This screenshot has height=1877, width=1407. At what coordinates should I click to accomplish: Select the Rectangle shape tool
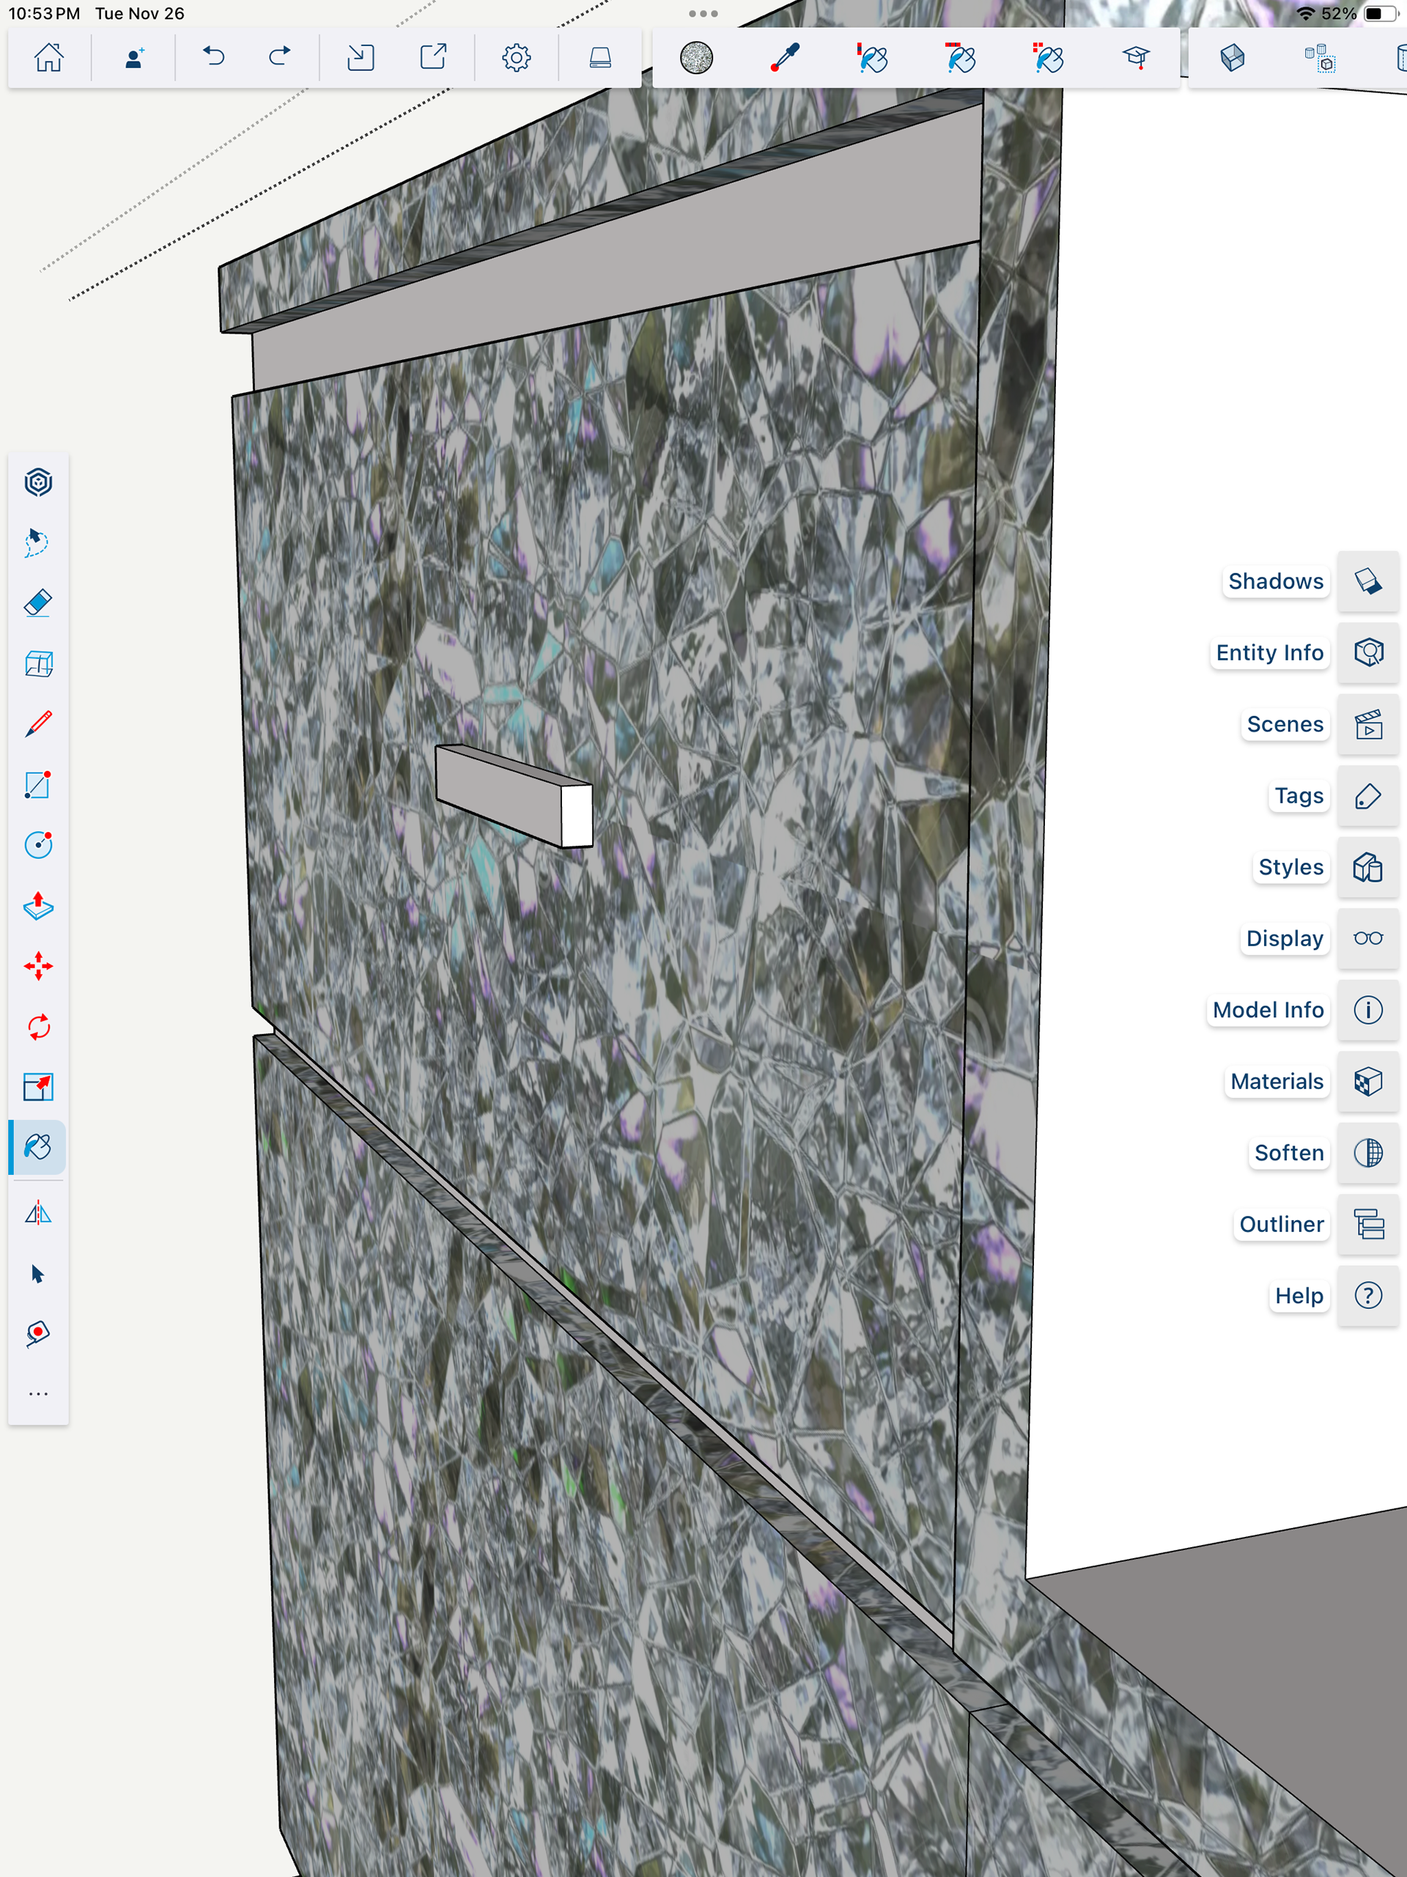pos(38,784)
